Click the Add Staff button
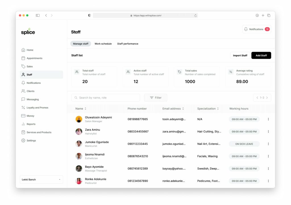Viewport: 291px width, 205px height. point(261,55)
